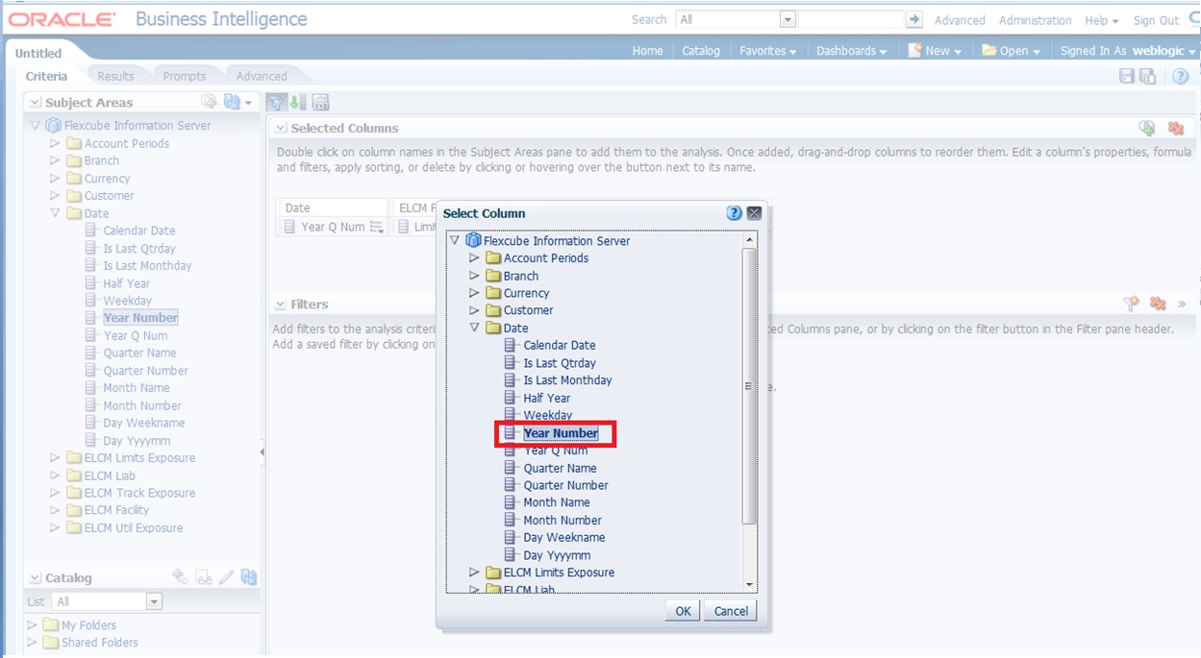Open the search scope All dropdown
Viewport: 1201px width, 658px height.
pyautogui.click(x=788, y=19)
